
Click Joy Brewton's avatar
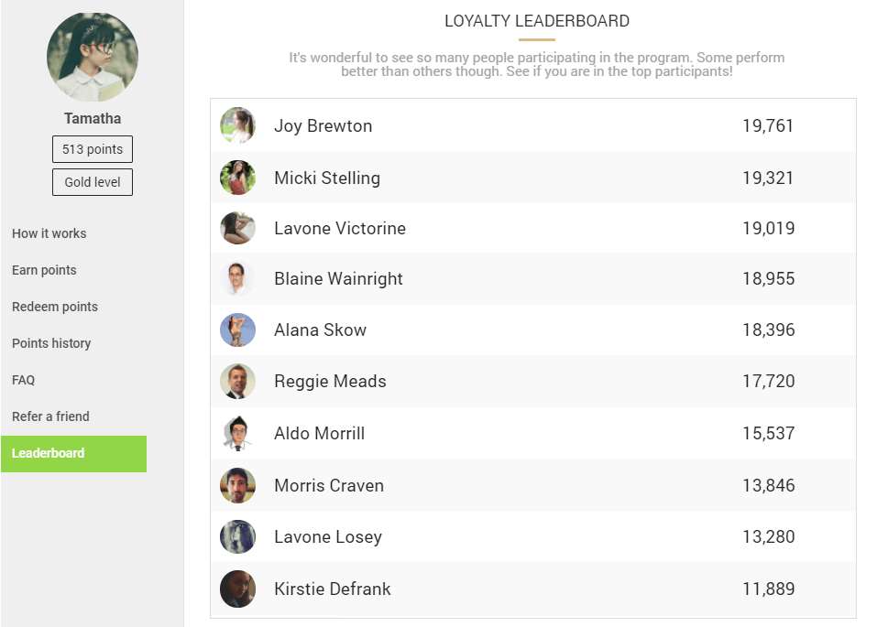[237, 125]
